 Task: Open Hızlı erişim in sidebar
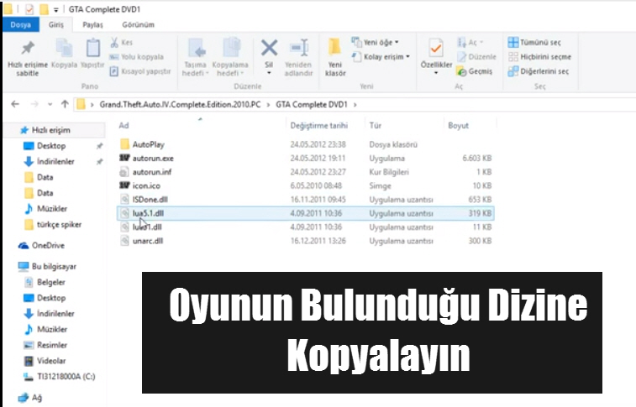coord(50,130)
